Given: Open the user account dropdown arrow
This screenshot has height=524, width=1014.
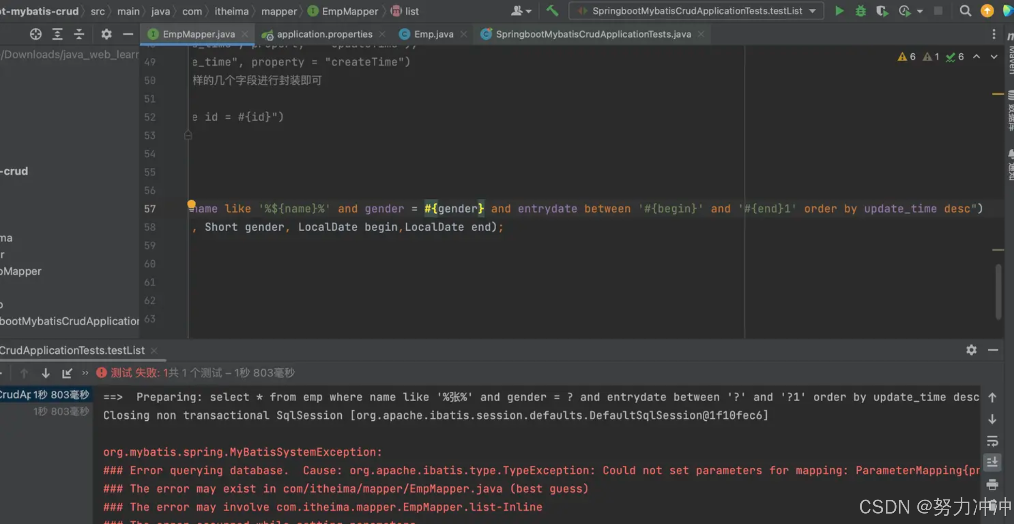Looking at the screenshot, I should pyautogui.click(x=529, y=11).
